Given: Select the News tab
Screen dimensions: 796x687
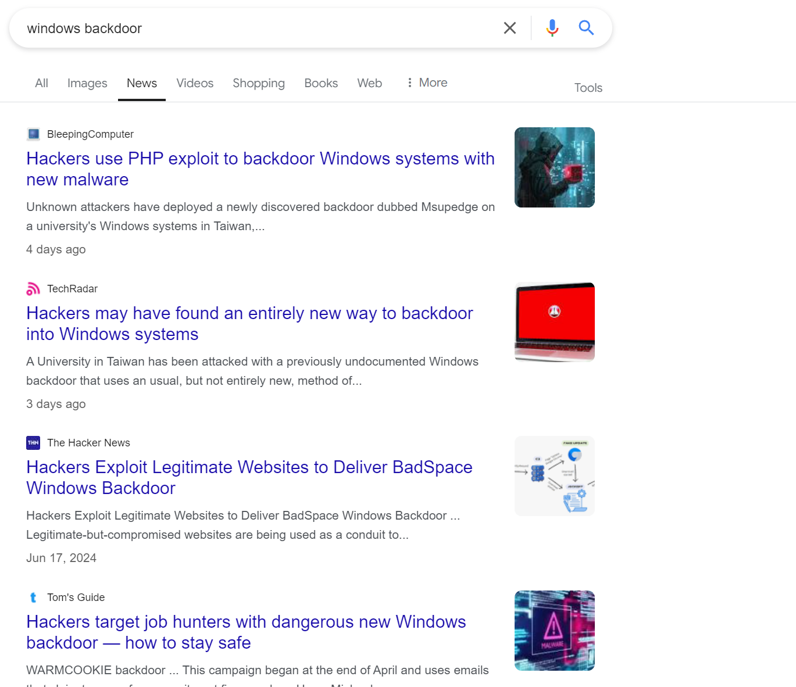Looking at the screenshot, I should click(x=142, y=83).
